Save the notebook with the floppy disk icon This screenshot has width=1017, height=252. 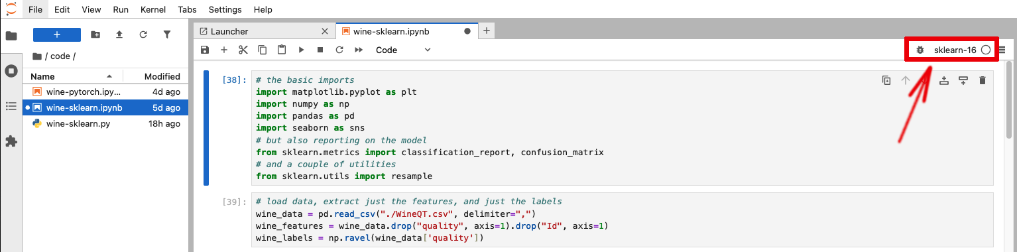pyautogui.click(x=205, y=50)
